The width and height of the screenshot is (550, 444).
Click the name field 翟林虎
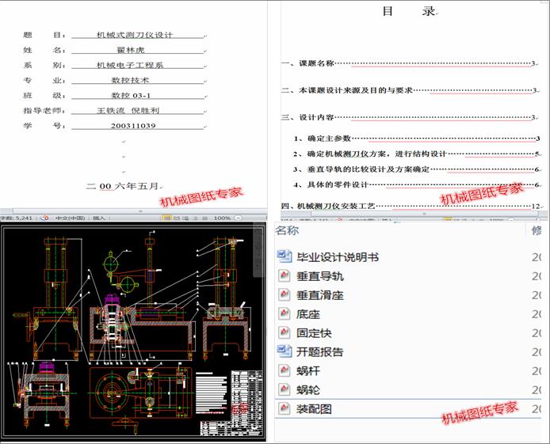click(x=131, y=50)
